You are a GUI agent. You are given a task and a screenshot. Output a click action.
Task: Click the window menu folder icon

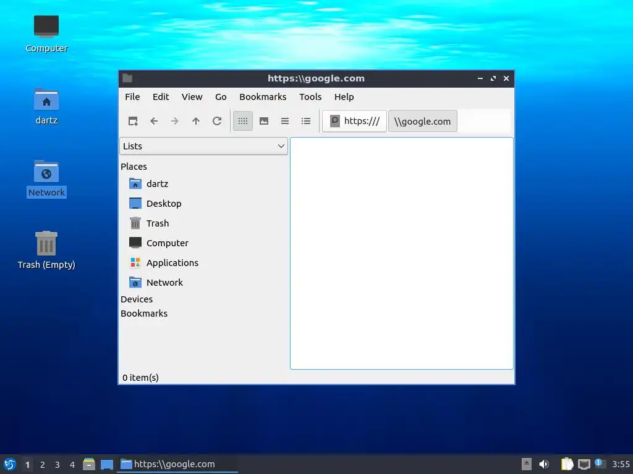[x=127, y=78]
